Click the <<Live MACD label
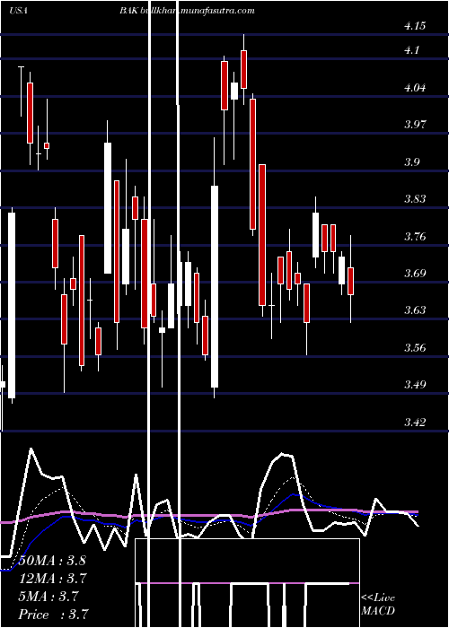 point(378,605)
